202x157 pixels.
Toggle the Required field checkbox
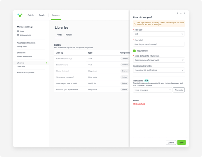pyautogui.click(x=135, y=51)
